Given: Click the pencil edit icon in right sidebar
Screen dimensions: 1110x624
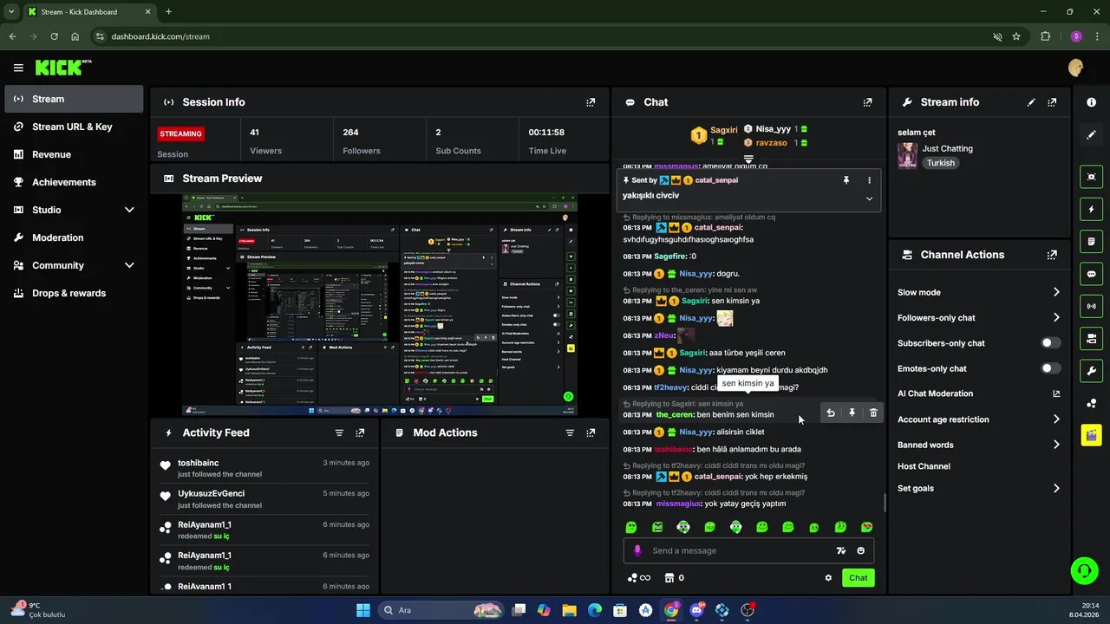Looking at the screenshot, I should 1091,135.
